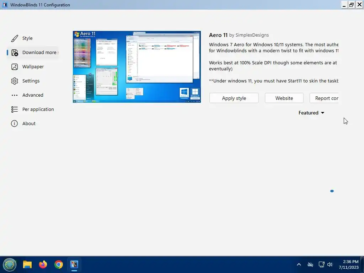This screenshot has width=364, height=273.
Task: Select Download more styles page
Action: click(41, 53)
